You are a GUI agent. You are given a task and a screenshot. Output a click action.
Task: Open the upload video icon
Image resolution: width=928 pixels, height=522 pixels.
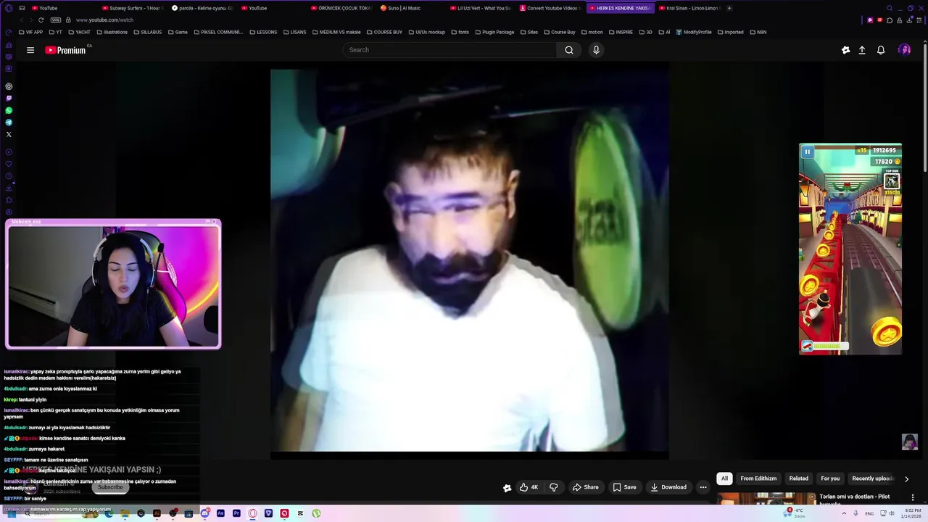pyautogui.click(x=862, y=50)
